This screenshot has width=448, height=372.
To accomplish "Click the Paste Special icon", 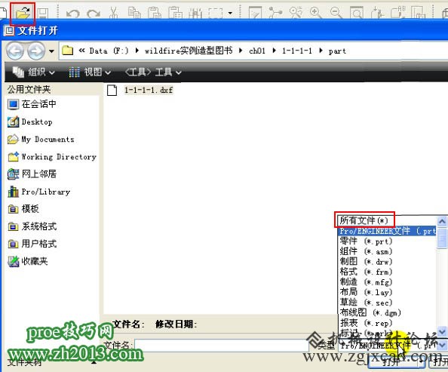I will [175, 13].
